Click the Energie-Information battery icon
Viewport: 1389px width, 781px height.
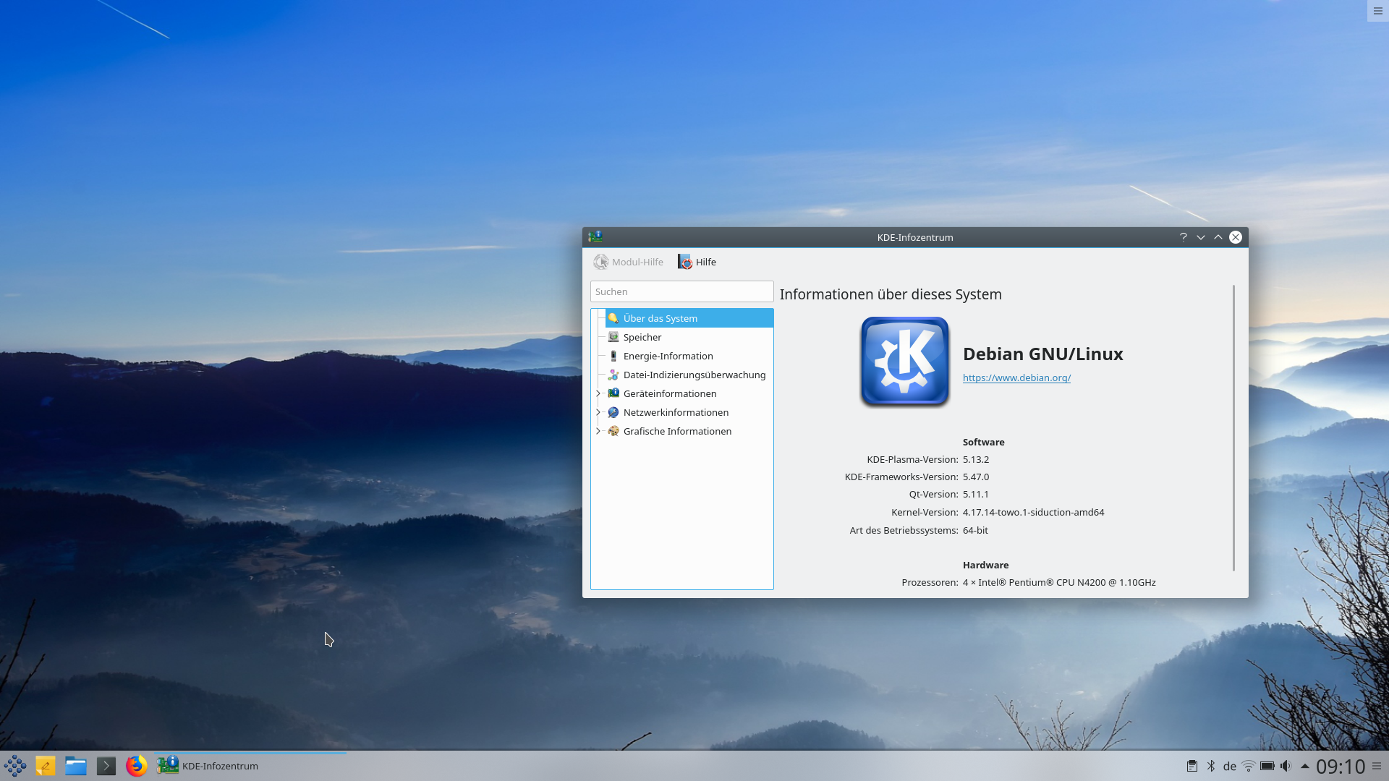tap(613, 356)
